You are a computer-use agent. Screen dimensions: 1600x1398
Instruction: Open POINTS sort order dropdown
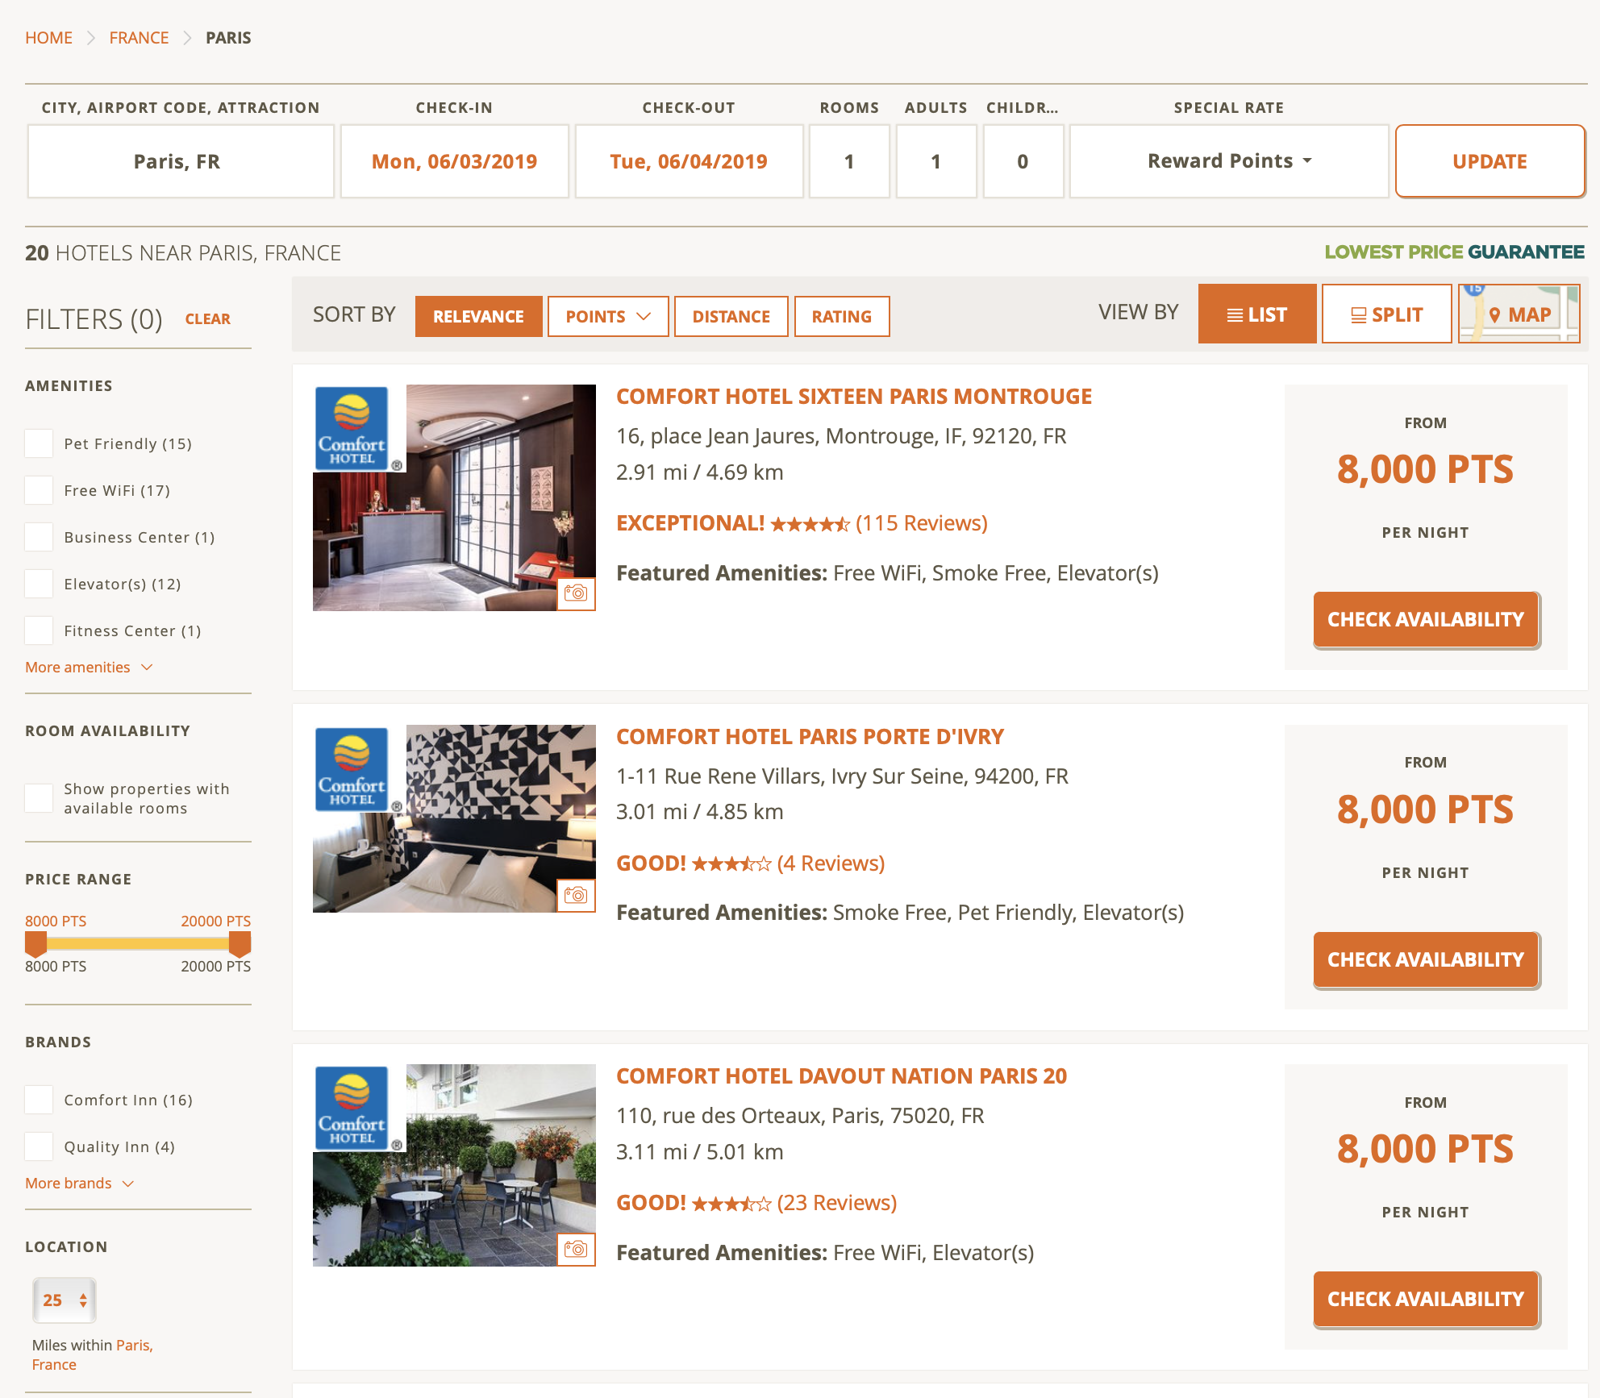pyautogui.click(x=608, y=316)
